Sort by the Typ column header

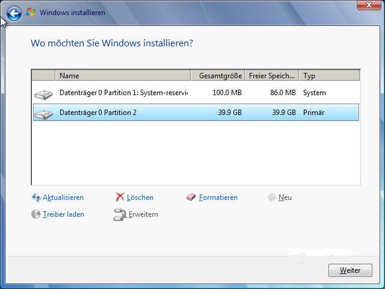pyautogui.click(x=330, y=75)
